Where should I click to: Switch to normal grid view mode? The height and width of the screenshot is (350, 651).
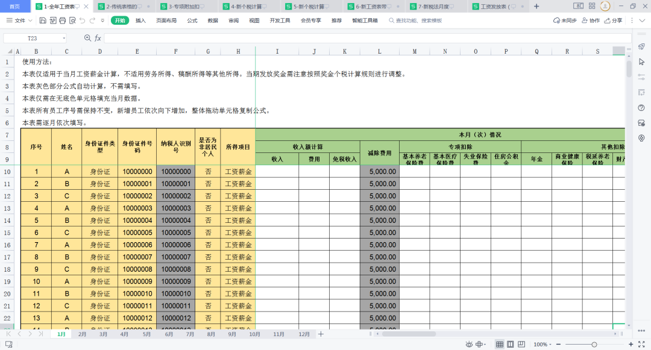(500, 344)
